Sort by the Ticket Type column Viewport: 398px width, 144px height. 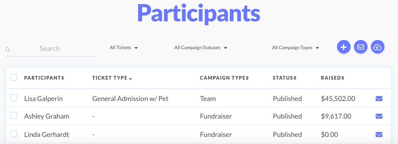(112, 78)
